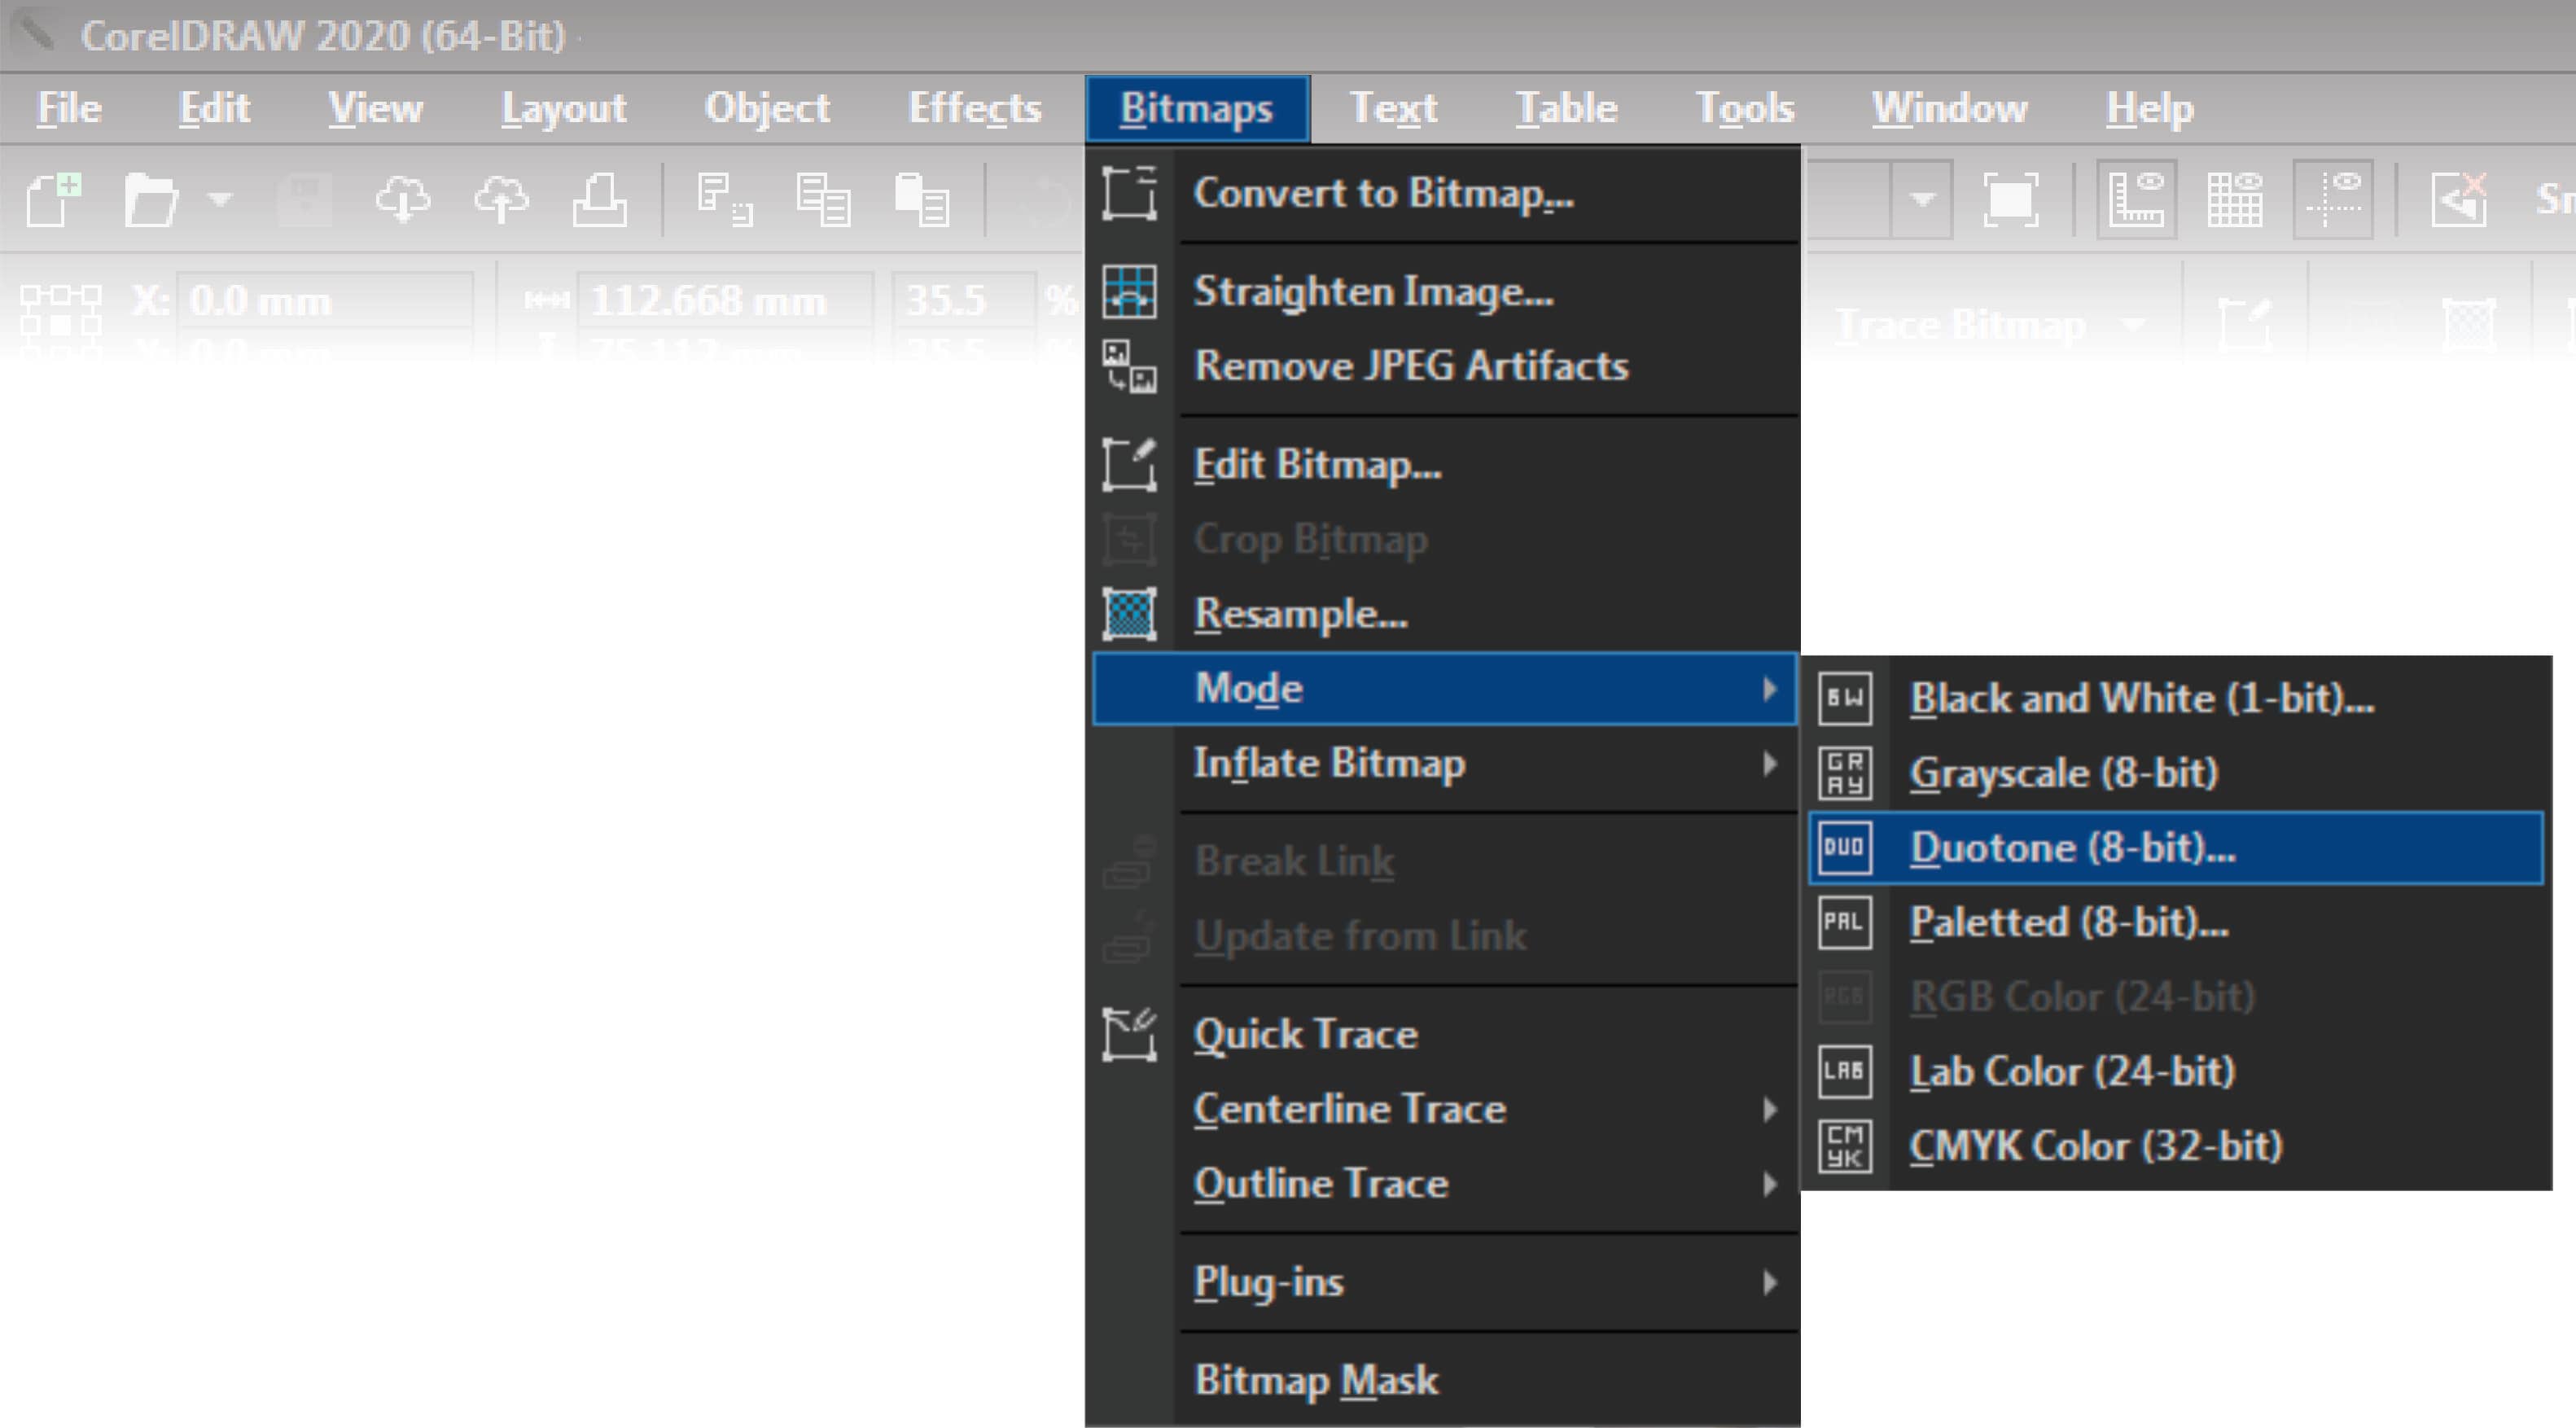Screen dimensions: 2576x1428
Task: Expand the Mode submenu arrow
Action: [x=1769, y=688]
